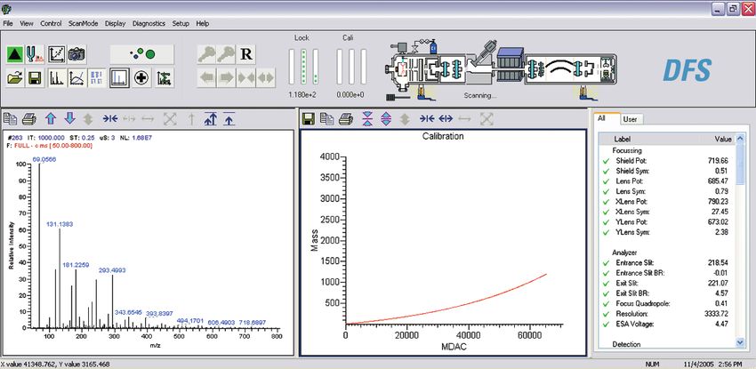Save using the main toolbar floppy icon
This screenshot has width=756, height=369.
[36, 78]
